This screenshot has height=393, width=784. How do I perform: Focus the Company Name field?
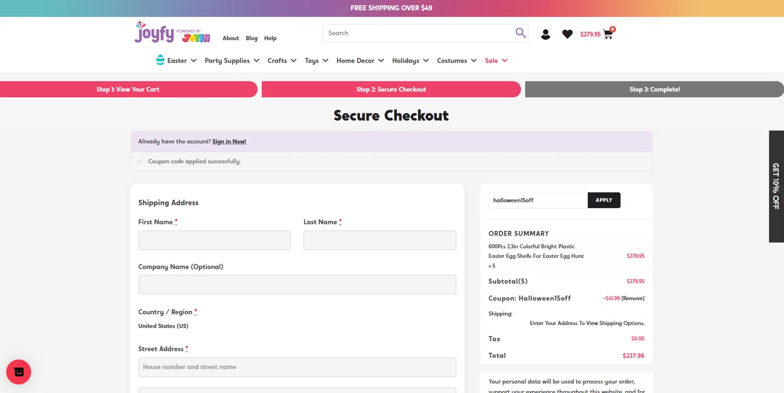pos(297,285)
